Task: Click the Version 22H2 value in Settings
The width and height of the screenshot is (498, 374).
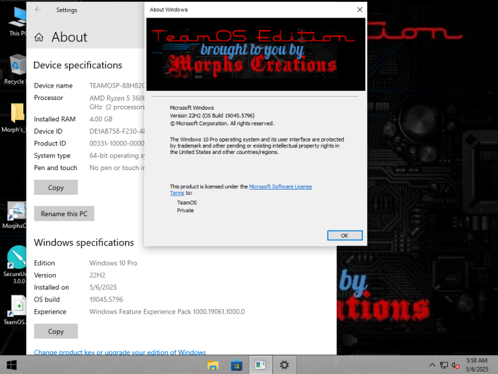Action: tap(97, 275)
